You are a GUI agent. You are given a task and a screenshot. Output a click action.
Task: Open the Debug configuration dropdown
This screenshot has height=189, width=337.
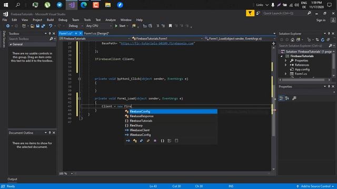click(75, 26)
